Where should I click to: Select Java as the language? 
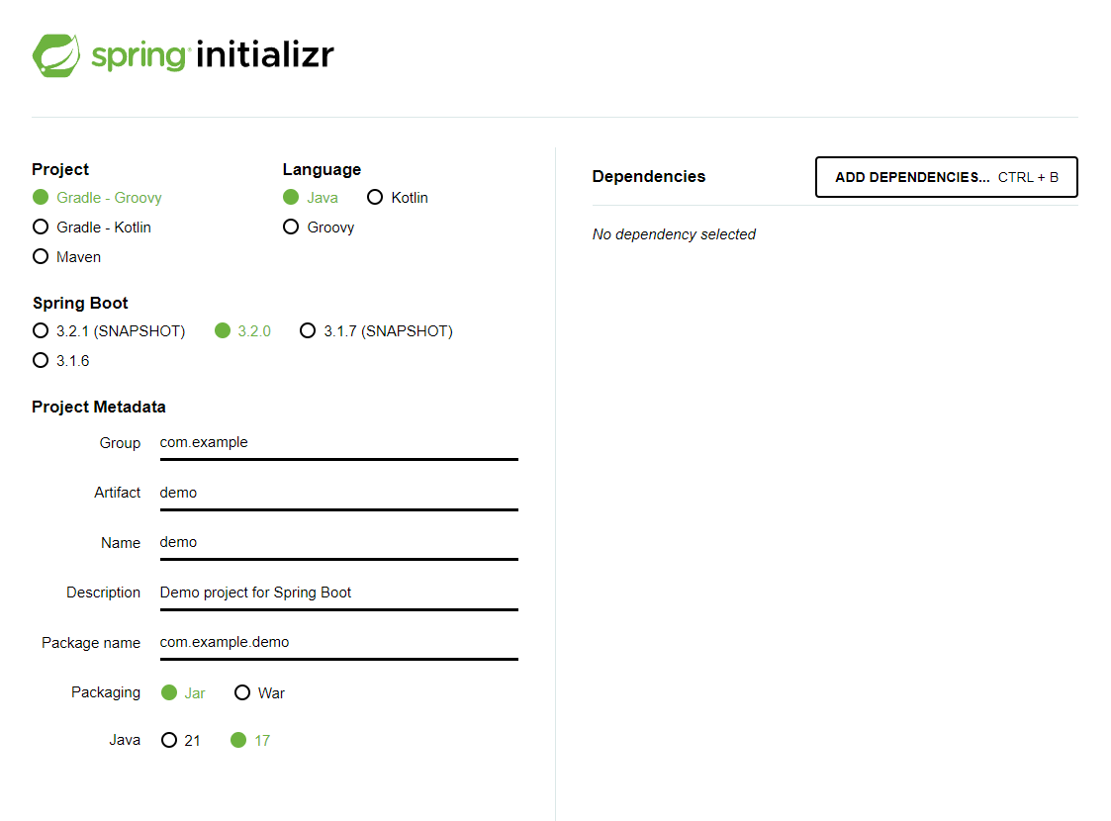click(311, 198)
